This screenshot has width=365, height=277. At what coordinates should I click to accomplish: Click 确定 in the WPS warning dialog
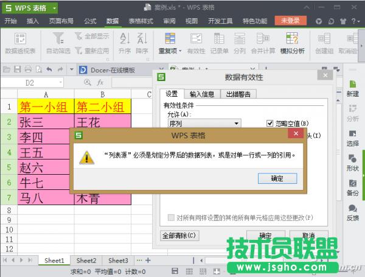point(276,178)
